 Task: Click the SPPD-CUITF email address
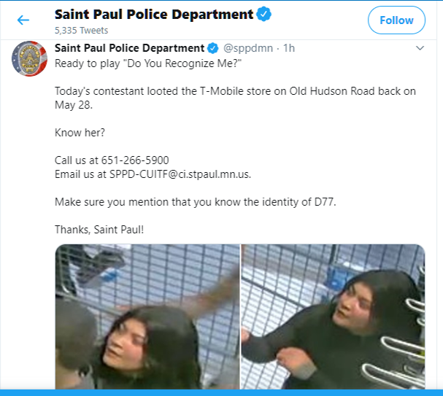point(180,174)
